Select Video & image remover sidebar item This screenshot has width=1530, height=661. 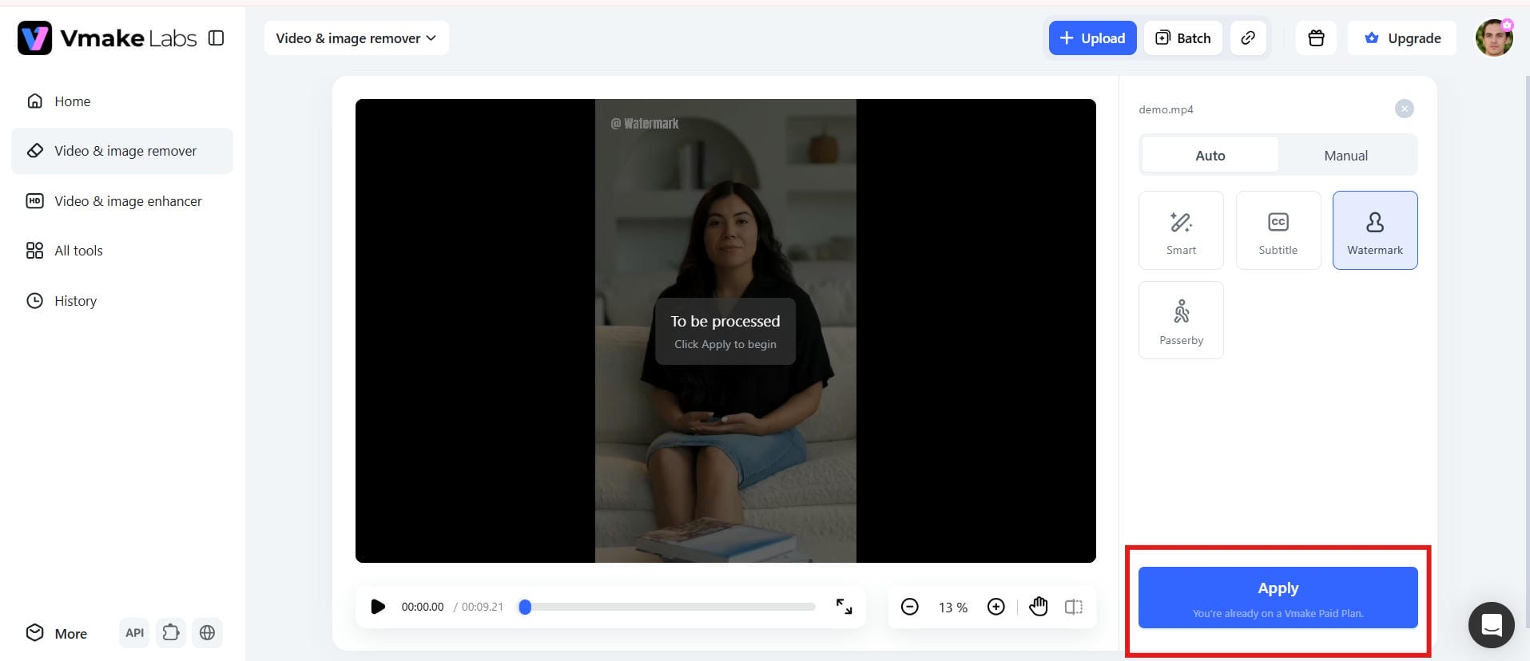pyautogui.click(x=122, y=151)
